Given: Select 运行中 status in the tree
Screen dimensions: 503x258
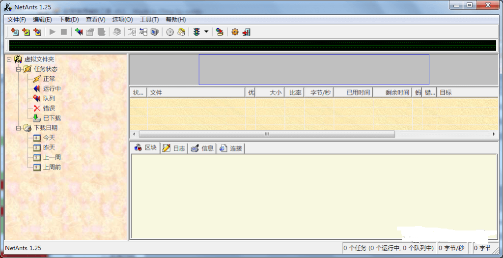Looking at the screenshot, I should [x=52, y=89].
